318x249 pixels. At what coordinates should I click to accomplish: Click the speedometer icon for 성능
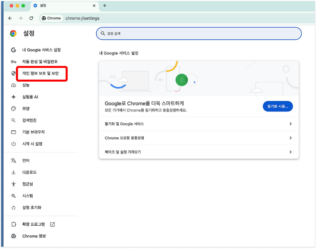coord(13,85)
